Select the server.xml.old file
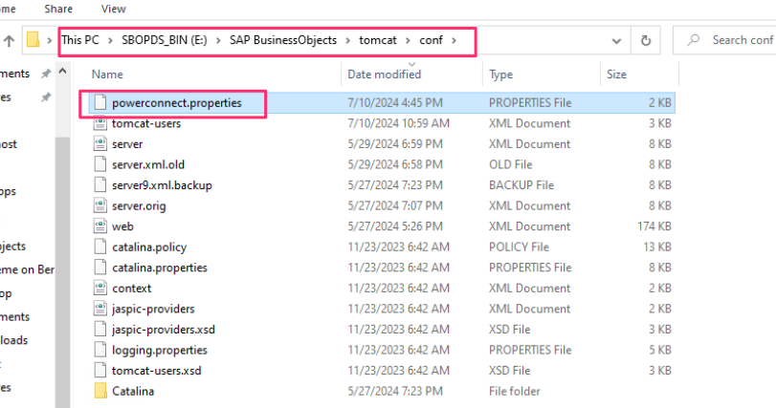The width and height of the screenshot is (776, 408). (x=147, y=164)
